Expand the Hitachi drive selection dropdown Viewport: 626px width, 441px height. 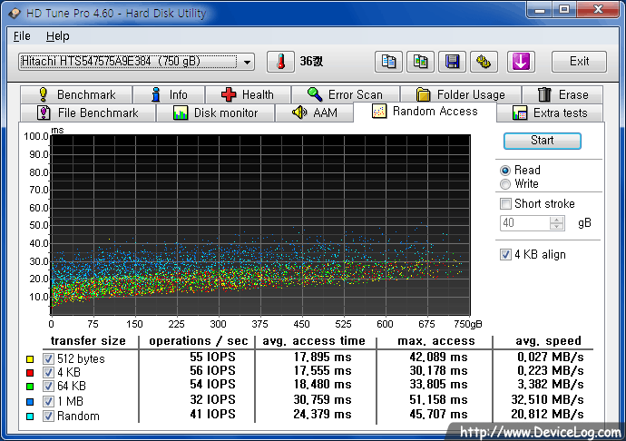point(248,62)
